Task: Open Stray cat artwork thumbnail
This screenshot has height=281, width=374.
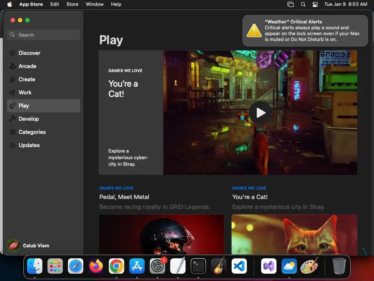Action: click(x=294, y=235)
